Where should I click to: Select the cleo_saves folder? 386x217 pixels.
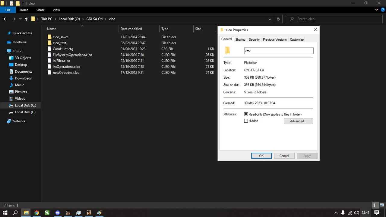[61, 37]
